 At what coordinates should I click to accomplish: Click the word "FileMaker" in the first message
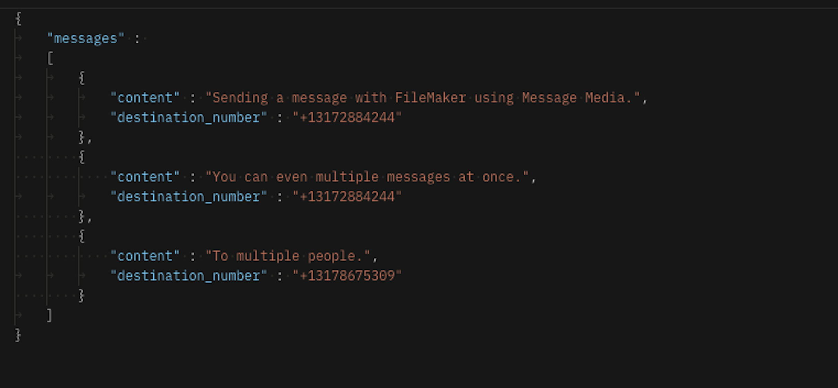tap(430, 98)
